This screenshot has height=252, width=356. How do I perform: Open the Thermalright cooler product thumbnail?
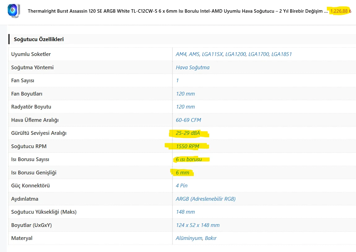14,11
